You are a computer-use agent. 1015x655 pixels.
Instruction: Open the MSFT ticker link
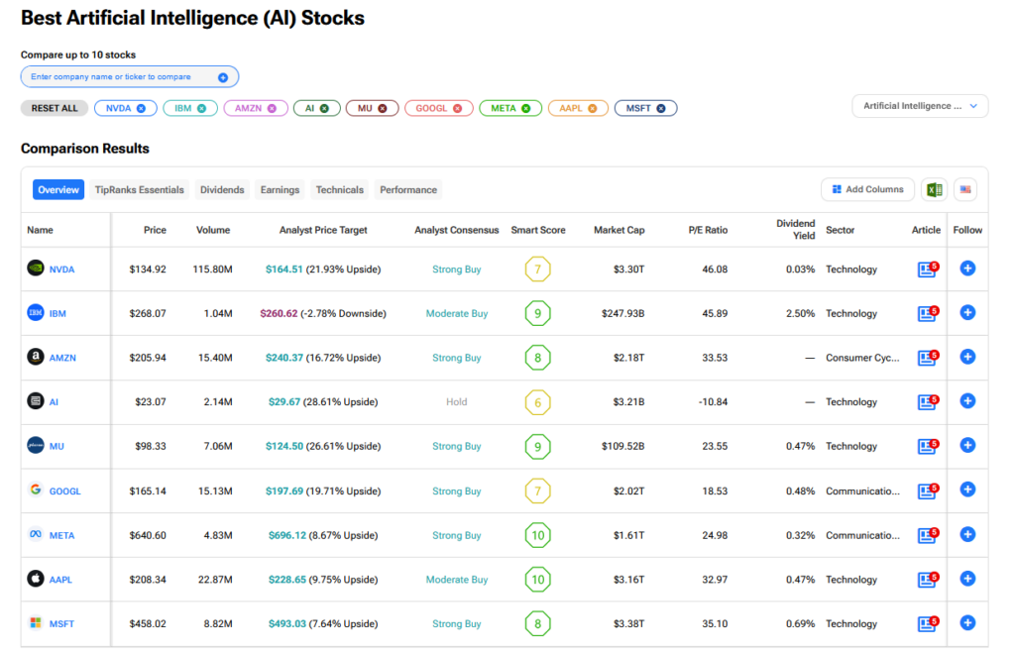[x=62, y=624]
